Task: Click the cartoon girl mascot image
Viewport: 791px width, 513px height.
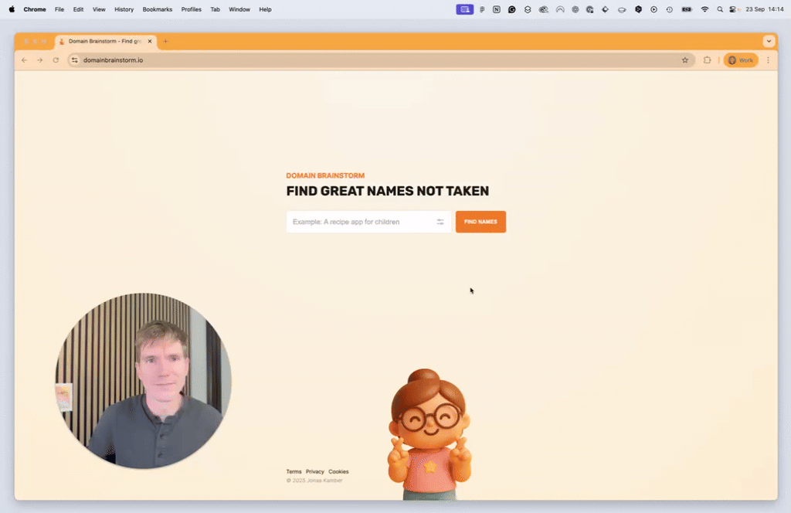Action: 429,434
